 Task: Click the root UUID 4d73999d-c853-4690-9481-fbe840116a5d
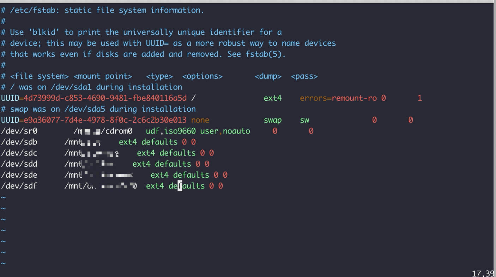click(105, 98)
